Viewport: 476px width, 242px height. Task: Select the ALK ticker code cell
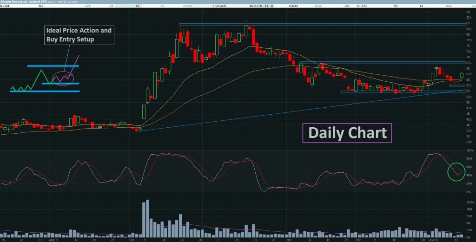pyautogui.click(x=41, y=6)
